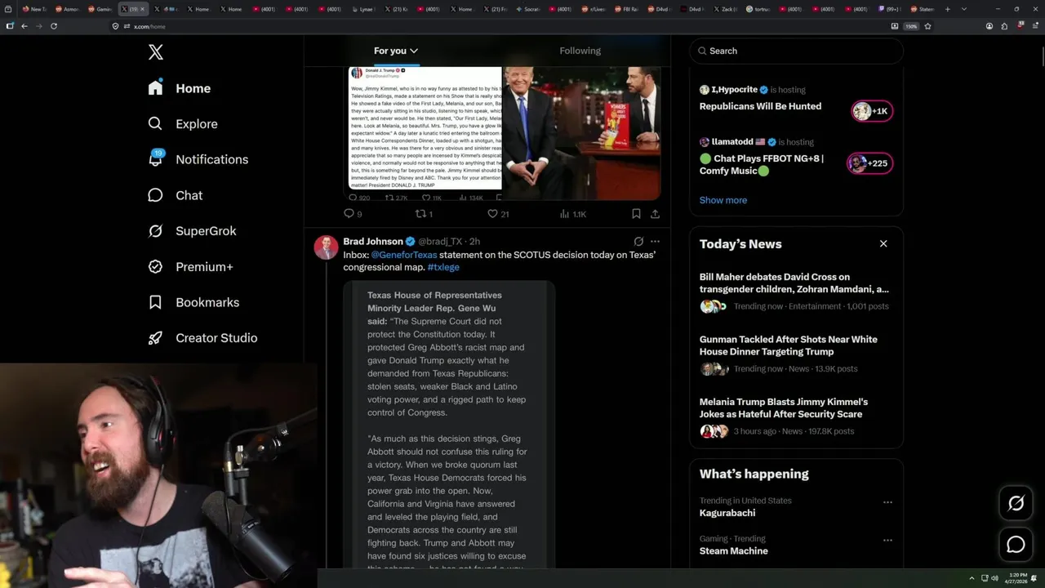Join Chat Plays FFBOT NG+8 space
1045x588 pixels.
(x=762, y=164)
